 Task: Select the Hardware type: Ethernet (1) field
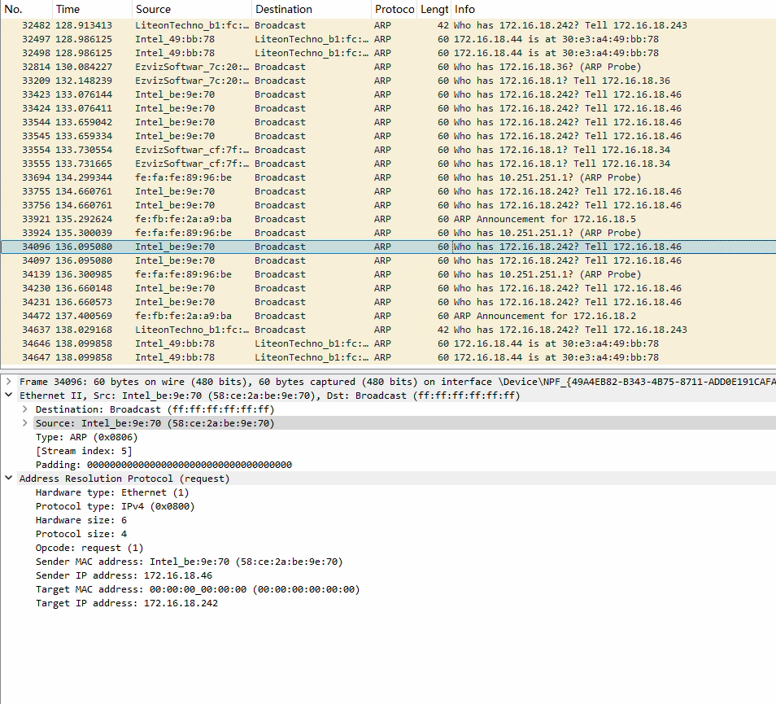pos(112,492)
